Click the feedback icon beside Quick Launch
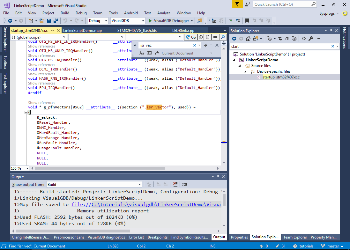The image size is (350, 250). click(248, 4)
